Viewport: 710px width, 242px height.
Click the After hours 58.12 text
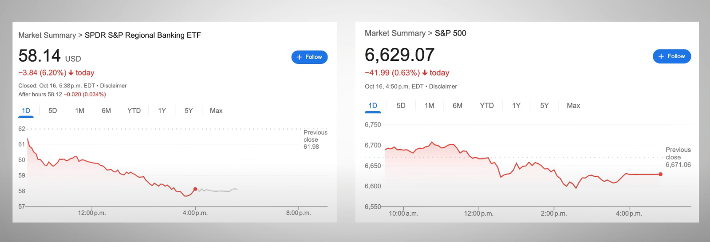point(40,95)
